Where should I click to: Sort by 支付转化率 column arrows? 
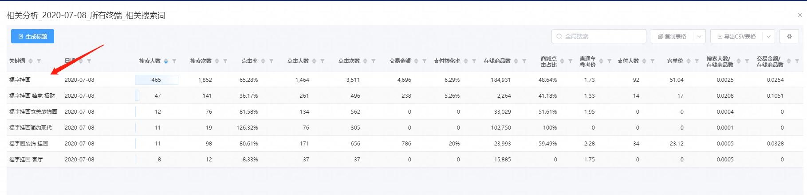[466, 61]
